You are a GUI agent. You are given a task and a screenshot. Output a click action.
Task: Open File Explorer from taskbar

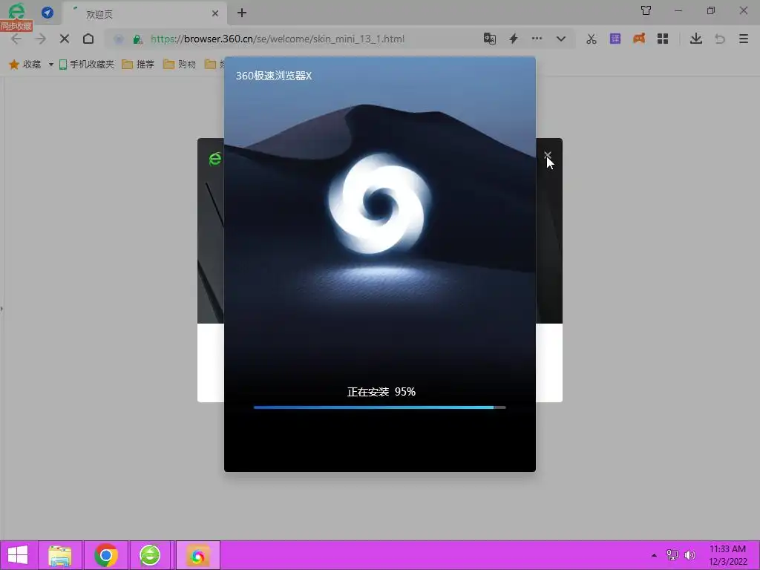pos(60,555)
